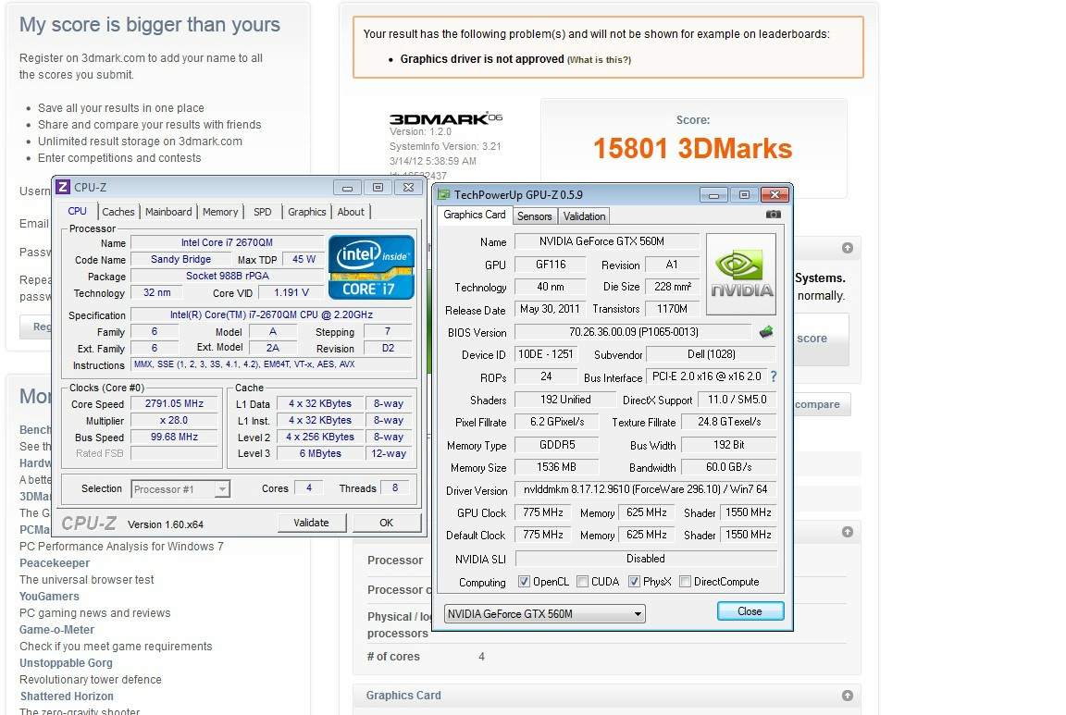This screenshot has height=715, width=1066.
Task: Click the 'What is this?' link
Action: (x=599, y=60)
